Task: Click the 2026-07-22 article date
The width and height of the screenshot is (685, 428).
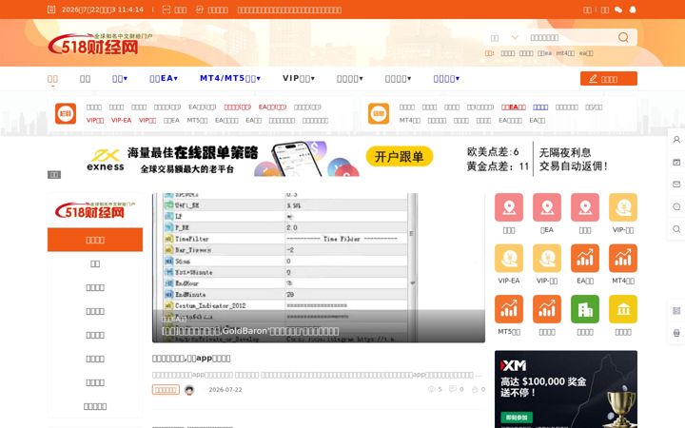Action: tap(225, 390)
